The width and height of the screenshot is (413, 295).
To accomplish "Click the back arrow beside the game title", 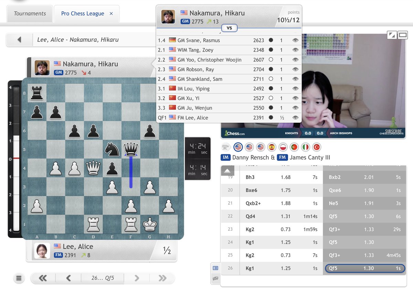I will pos(19,40).
